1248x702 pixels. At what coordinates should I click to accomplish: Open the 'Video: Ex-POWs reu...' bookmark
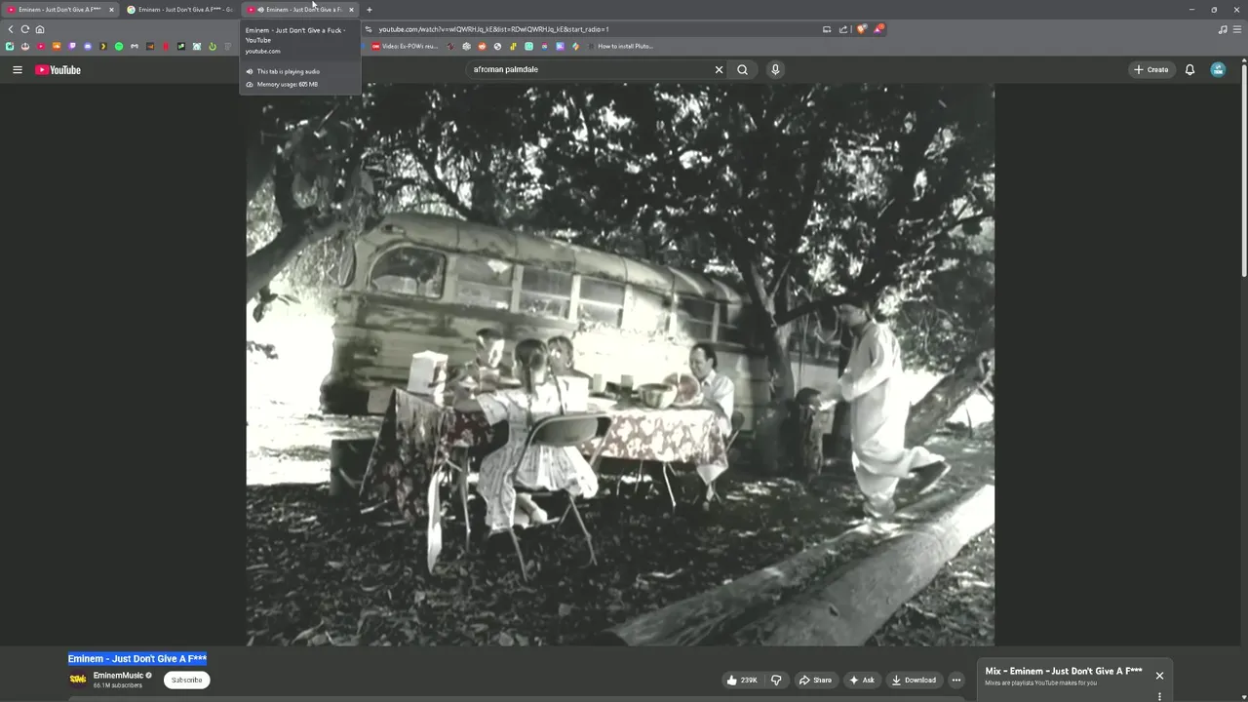pos(405,46)
